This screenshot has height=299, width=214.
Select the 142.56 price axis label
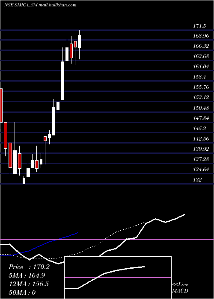point(201,139)
